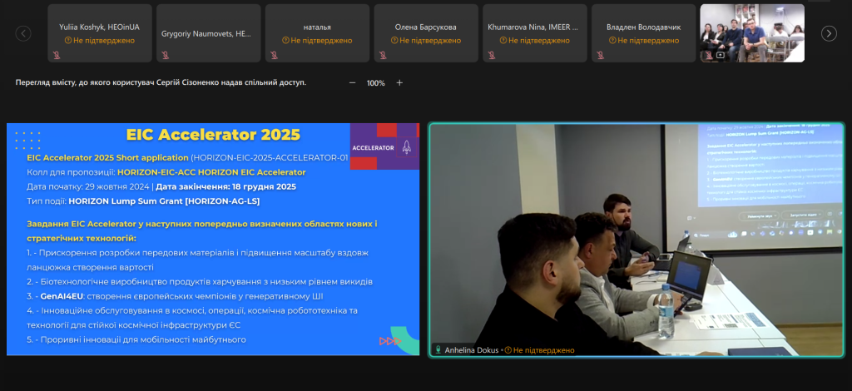Click the 100% zoom level indicator

tap(375, 83)
